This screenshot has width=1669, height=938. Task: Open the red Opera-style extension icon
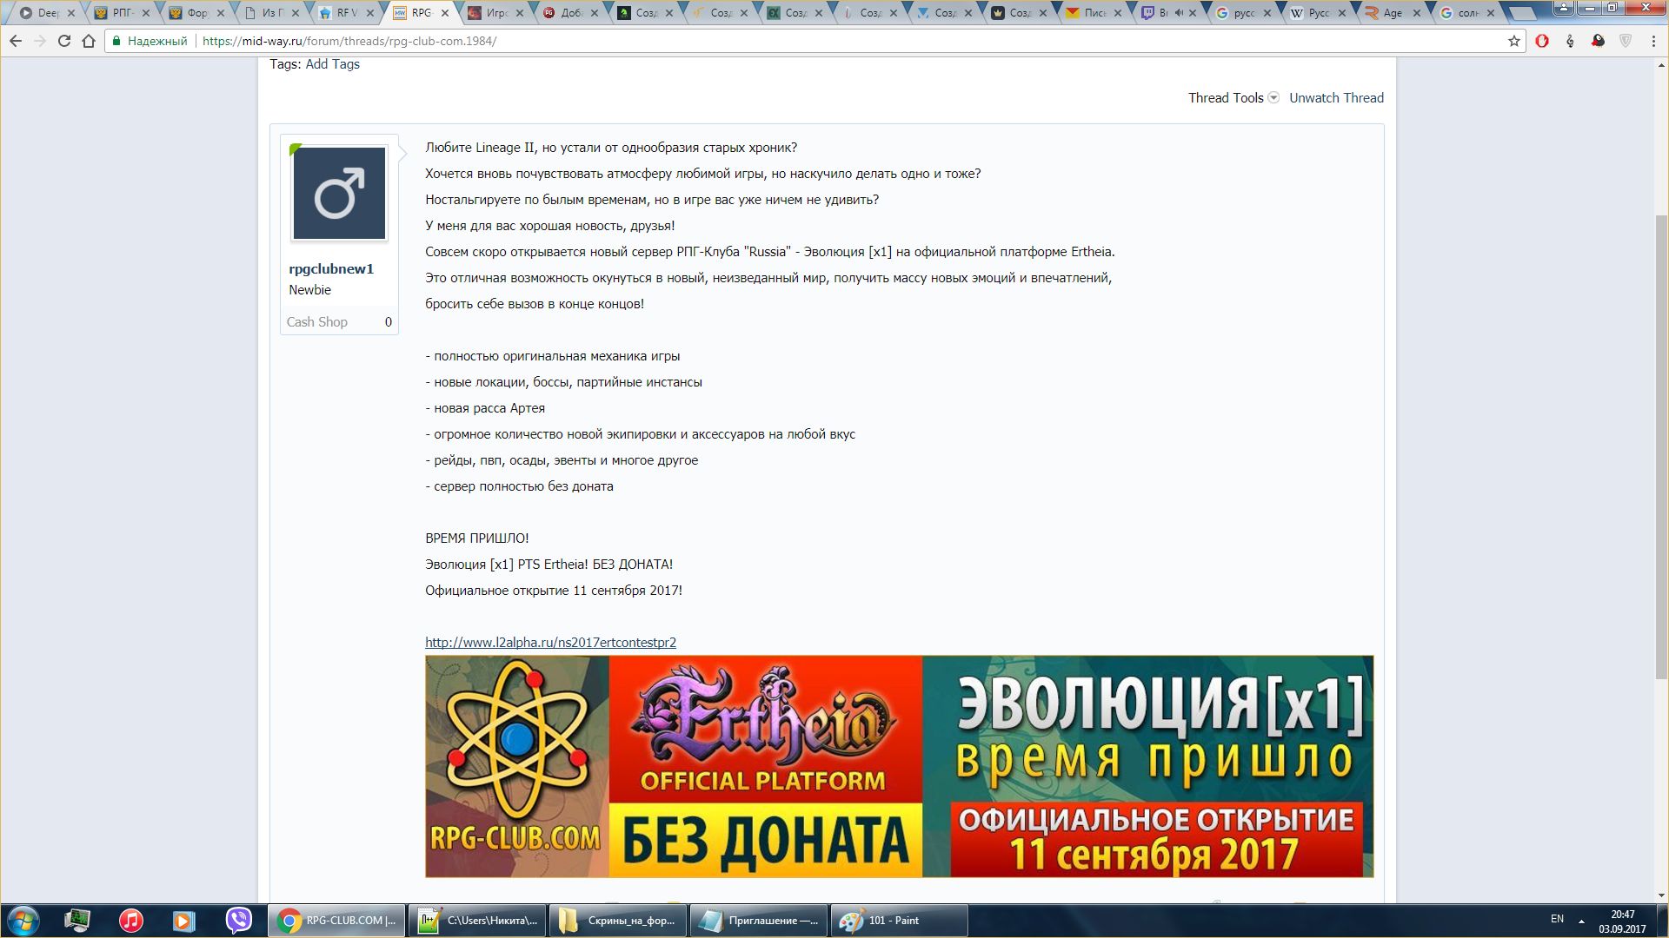click(1542, 41)
